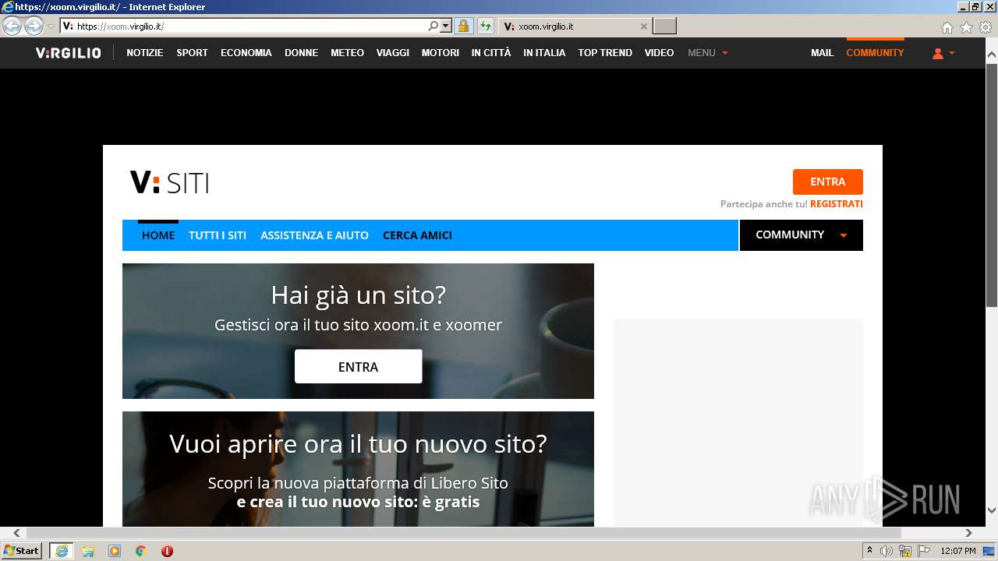The height and width of the screenshot is (561, 998).
Task: Open the address bar autocomplete dropdown arrow
Action: [446, 26]
